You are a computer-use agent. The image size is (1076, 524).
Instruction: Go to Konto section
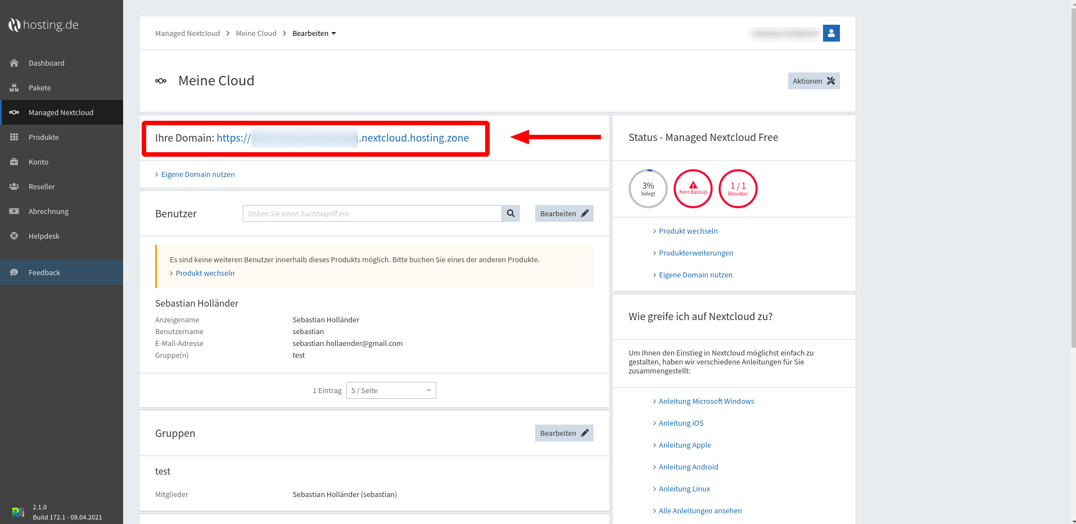click(61, 162)
